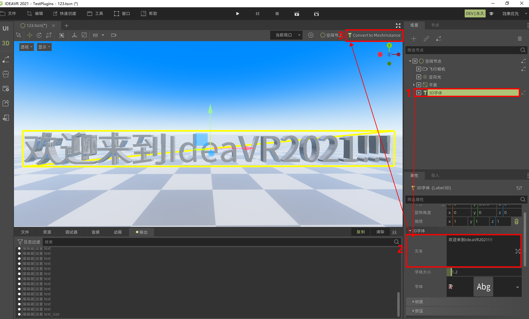Toggle local space axes icon

pos(74,35)
